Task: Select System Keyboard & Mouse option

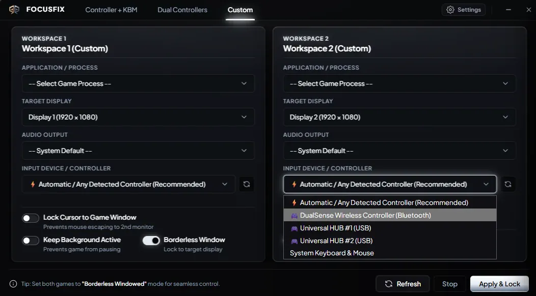Action: pyautogui.click(x=390, y=253)
